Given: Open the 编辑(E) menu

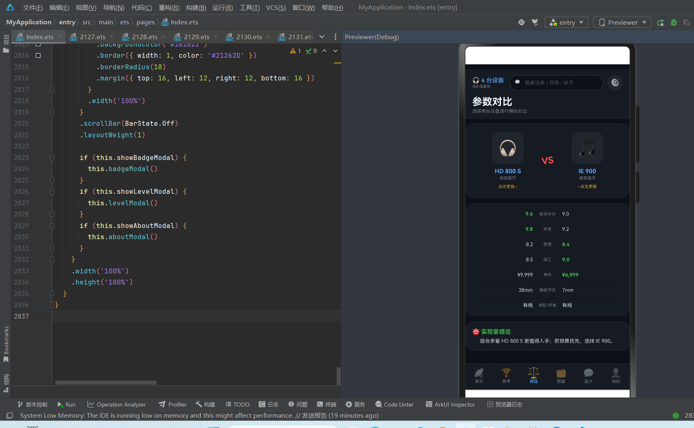Looking at the screenshot, I should coord(59,7).
